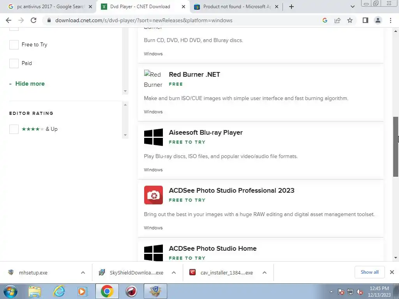This screenshot has height=299, width=399.
Task: Collapse filters with Hide more
Action: (27, 84)
